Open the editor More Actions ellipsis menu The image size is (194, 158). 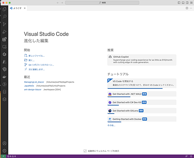[x=191, y=8]
